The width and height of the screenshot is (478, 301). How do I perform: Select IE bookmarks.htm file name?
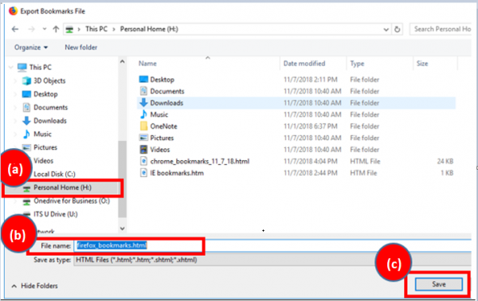coord(177,173)
